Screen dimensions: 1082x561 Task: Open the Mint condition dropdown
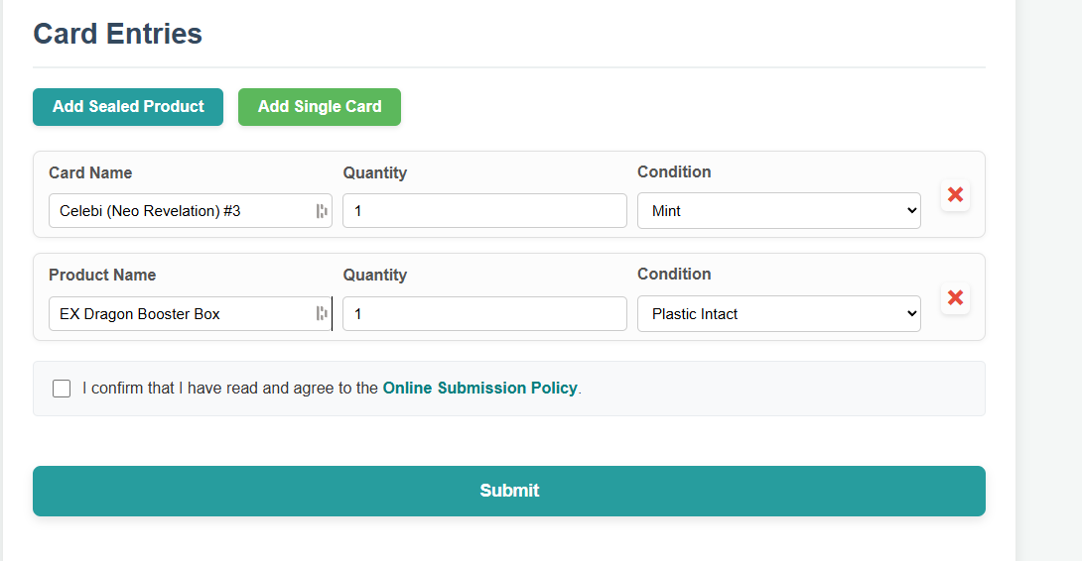pyautogui.click(x=779, y=211)
